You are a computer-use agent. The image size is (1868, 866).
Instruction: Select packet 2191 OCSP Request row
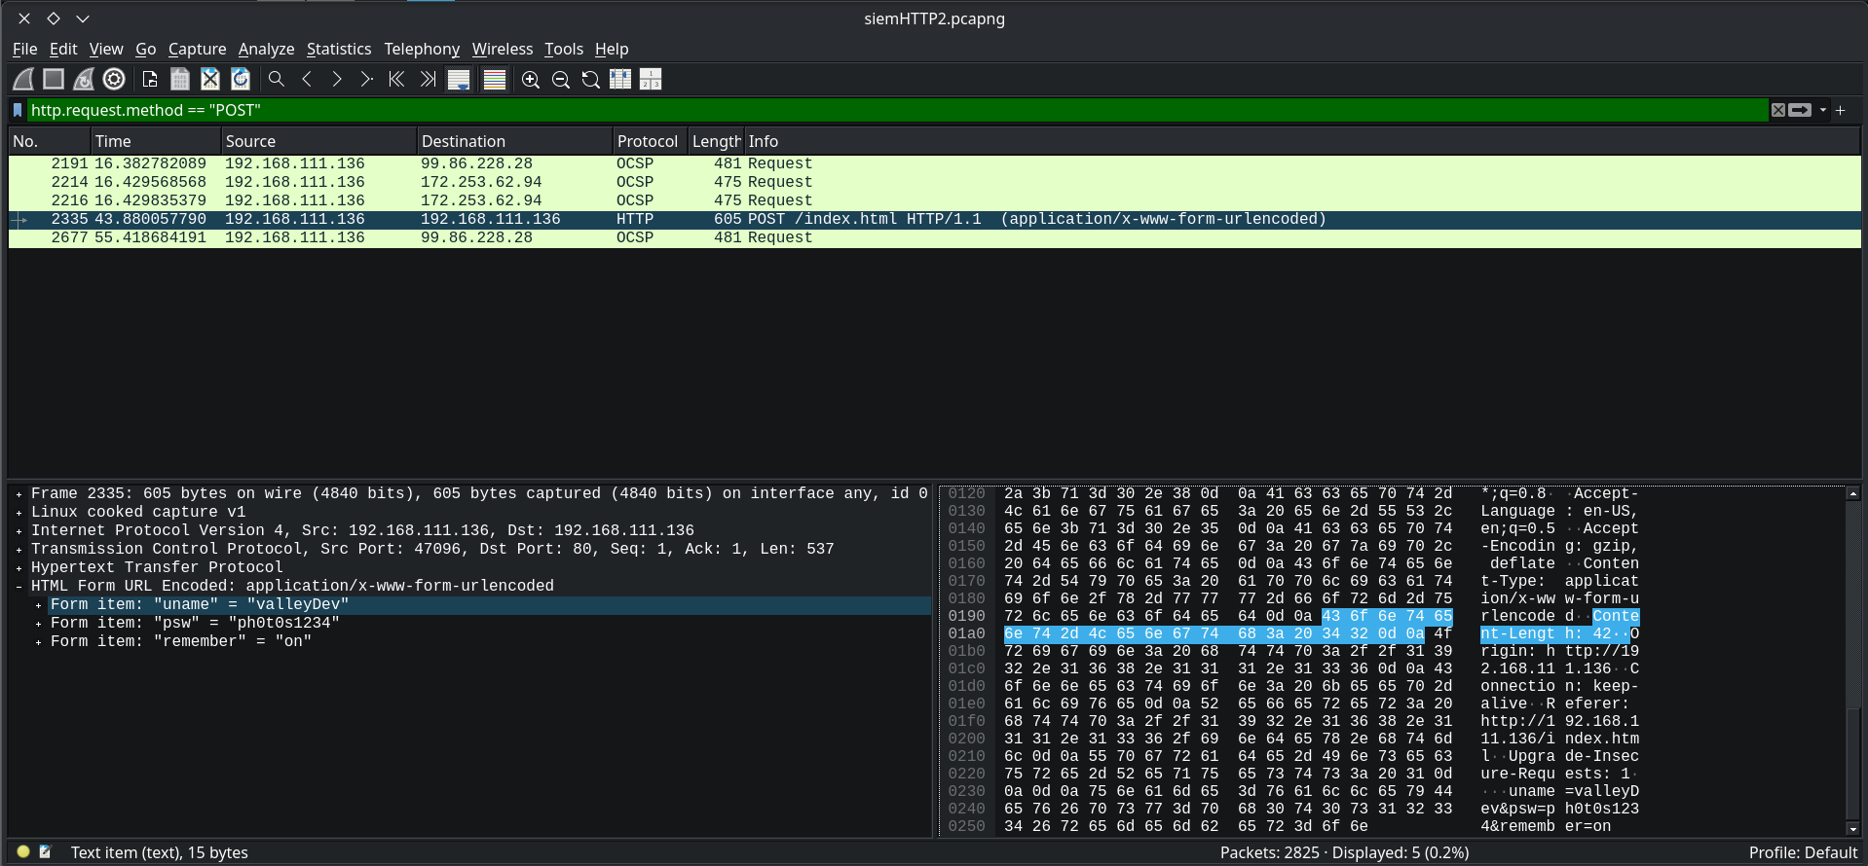click(935, 163)
